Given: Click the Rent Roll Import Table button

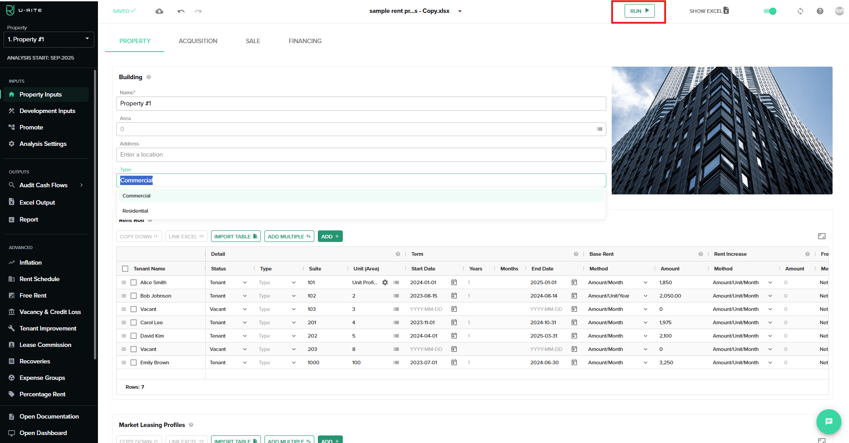Looking at the screenshot, I should tap(236, 236).
